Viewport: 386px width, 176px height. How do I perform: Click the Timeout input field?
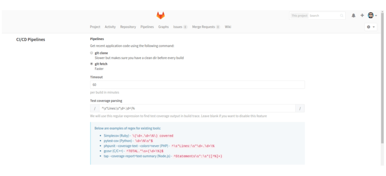[x=197, y=84]
